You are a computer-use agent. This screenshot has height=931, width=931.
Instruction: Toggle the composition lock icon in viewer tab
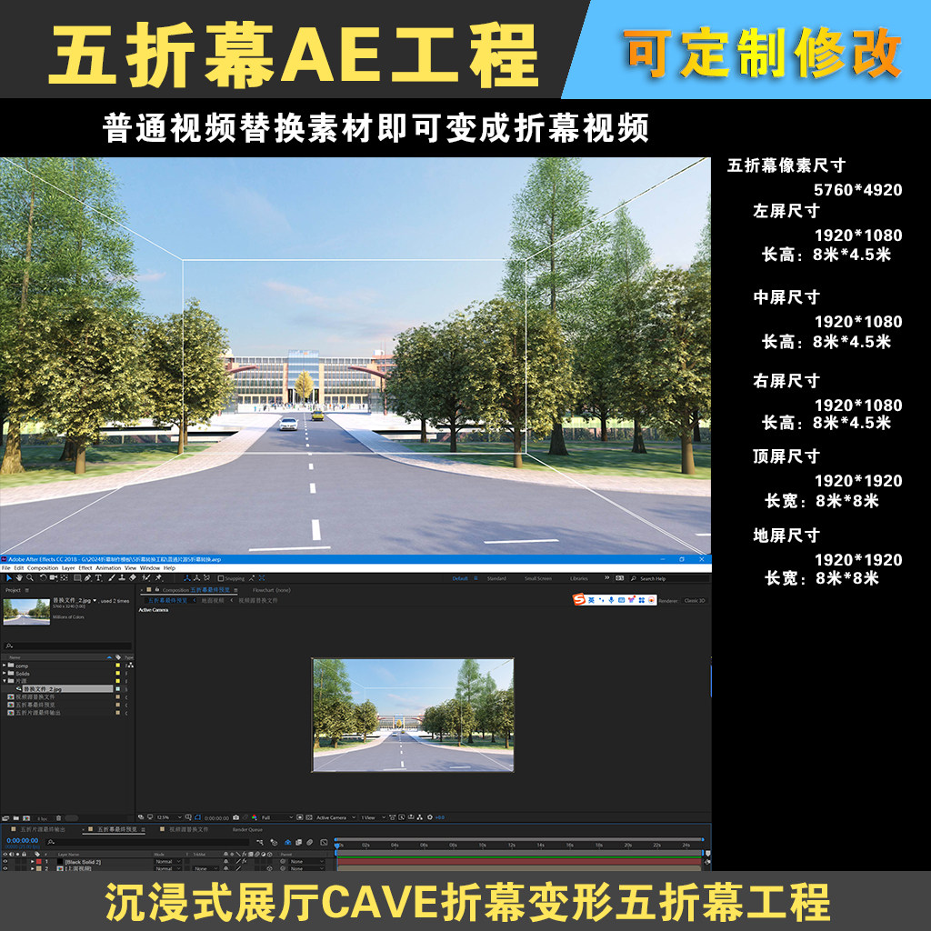click(x=157, y=589)
